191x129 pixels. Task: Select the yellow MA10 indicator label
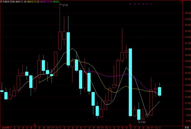pyautogui.click(x=33, y=2)
